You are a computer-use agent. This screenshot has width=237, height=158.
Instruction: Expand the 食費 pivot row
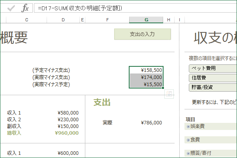(x=188, y=140)
